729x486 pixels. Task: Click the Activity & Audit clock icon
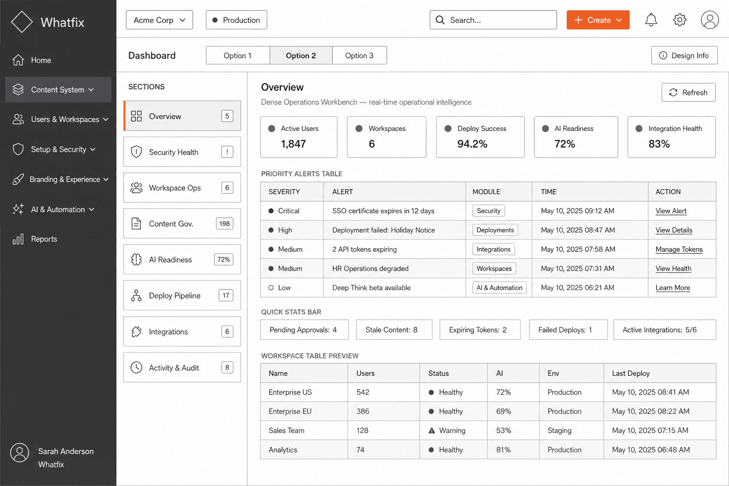[136, 367]
